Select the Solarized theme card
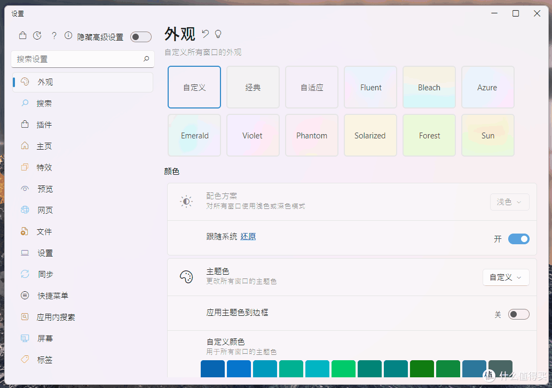Image resolution: width=552 pixels, height=388 pixels. 370,135
